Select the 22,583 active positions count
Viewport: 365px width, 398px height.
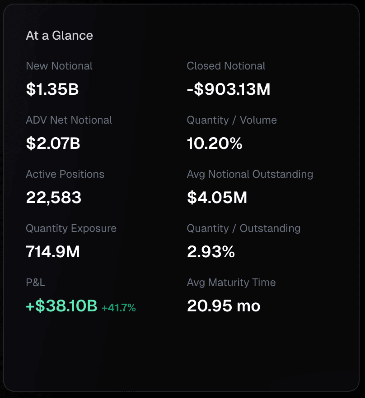[54, 198]
